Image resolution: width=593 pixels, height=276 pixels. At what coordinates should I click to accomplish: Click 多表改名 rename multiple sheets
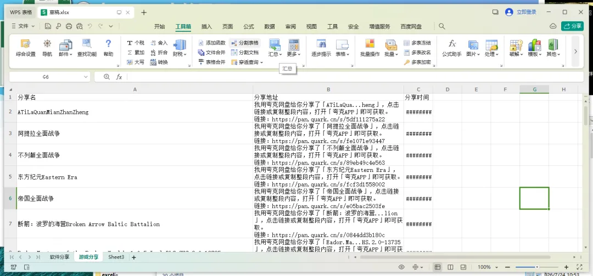click(417, 53)
